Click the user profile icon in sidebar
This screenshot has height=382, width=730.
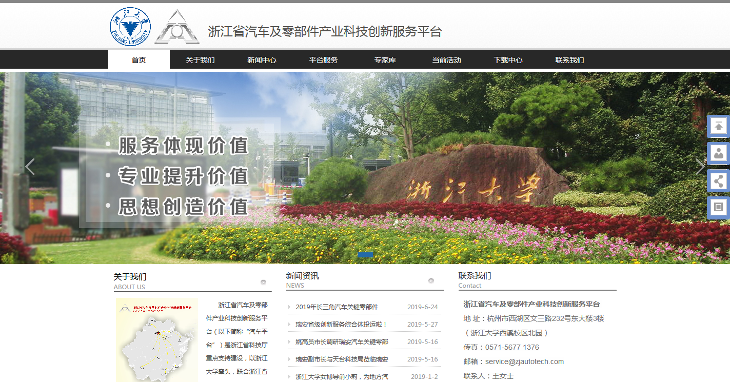click(718, 153)
